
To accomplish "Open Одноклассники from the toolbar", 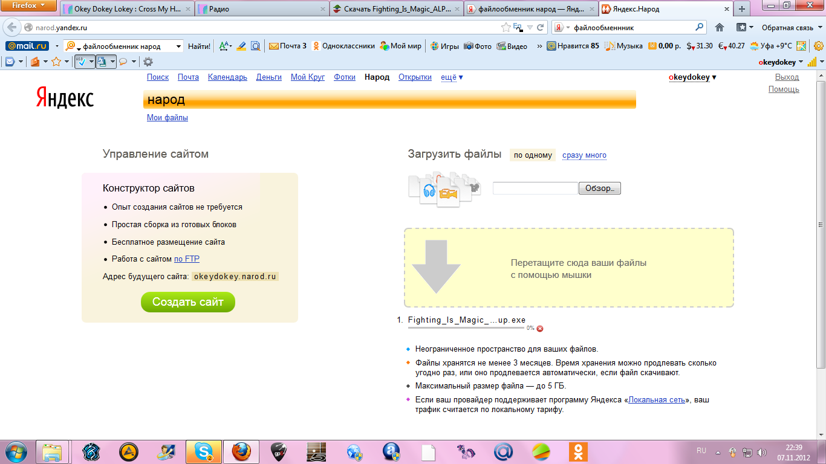I will [x=343, y=46].
